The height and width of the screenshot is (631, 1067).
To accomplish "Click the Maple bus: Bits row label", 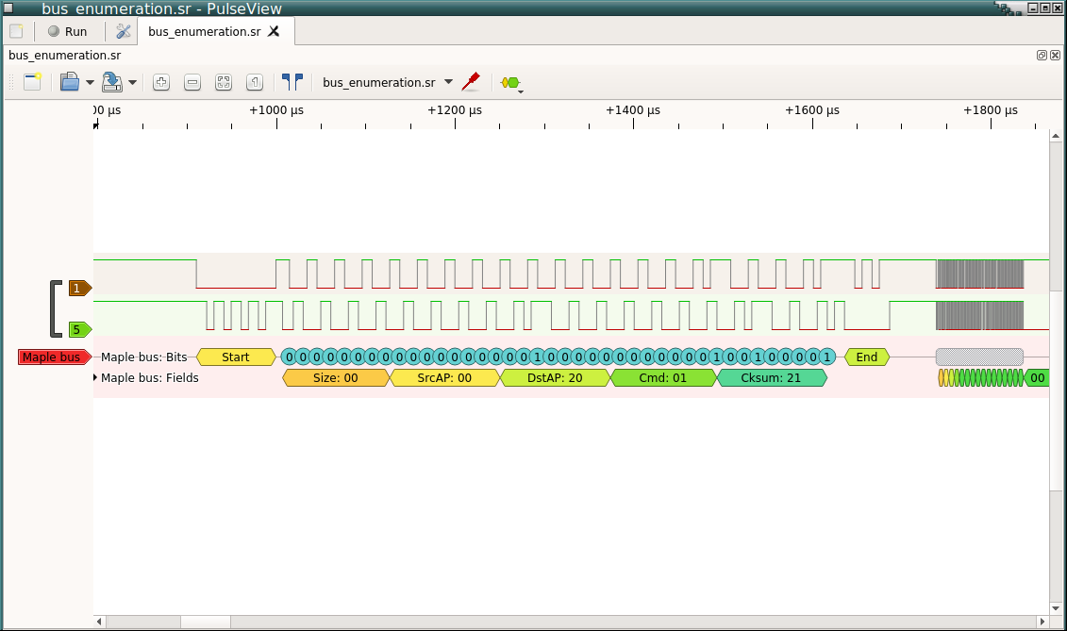I will coord(143,357).
